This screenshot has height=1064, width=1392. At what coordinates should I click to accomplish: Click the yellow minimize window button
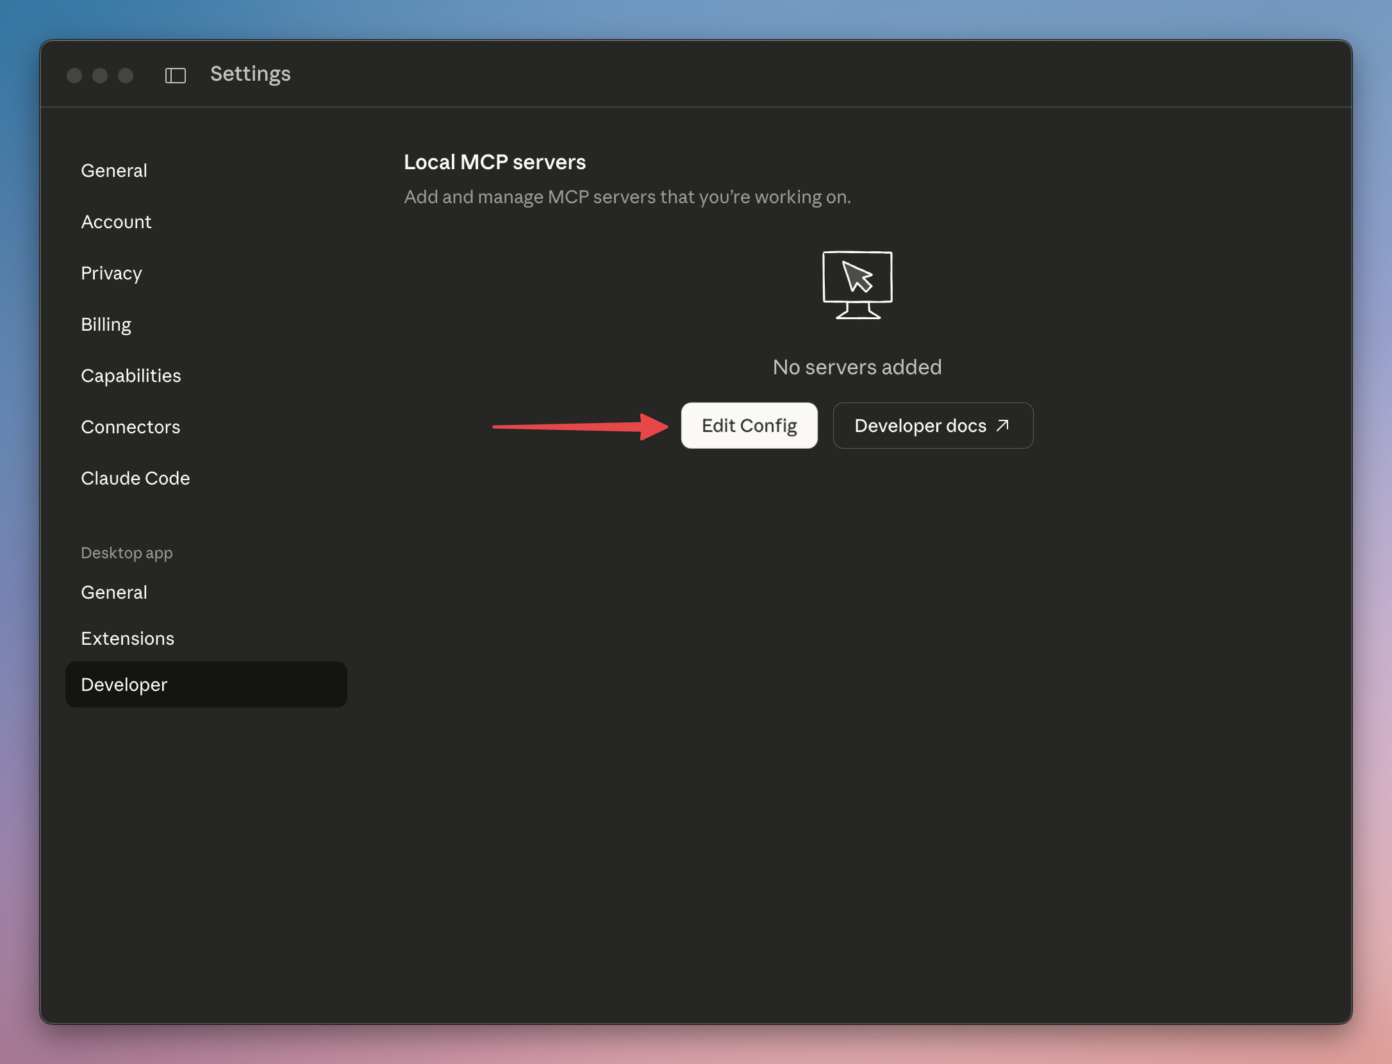100,76
